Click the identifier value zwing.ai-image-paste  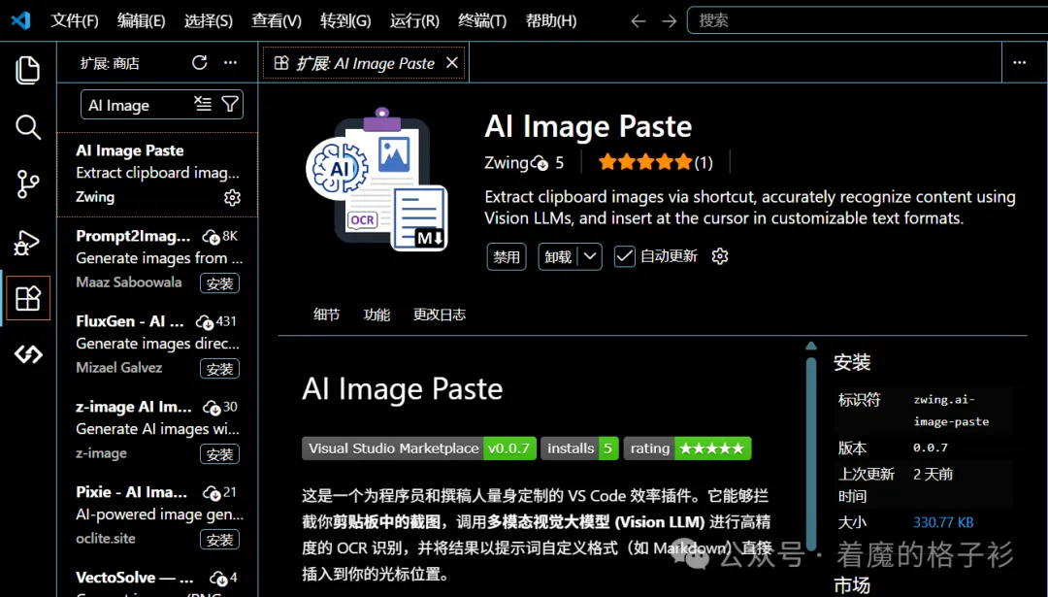coord(951,411)
